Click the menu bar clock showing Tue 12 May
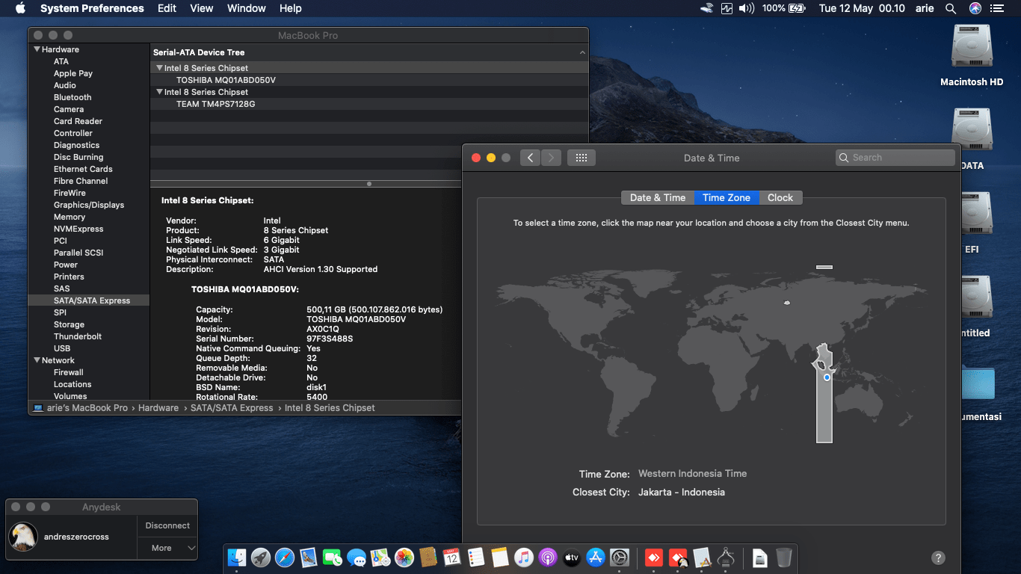Viewport: 1021px width, 574px height. click(x=862, y=8)
